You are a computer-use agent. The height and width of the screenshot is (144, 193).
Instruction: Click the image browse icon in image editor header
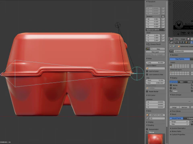189,39
